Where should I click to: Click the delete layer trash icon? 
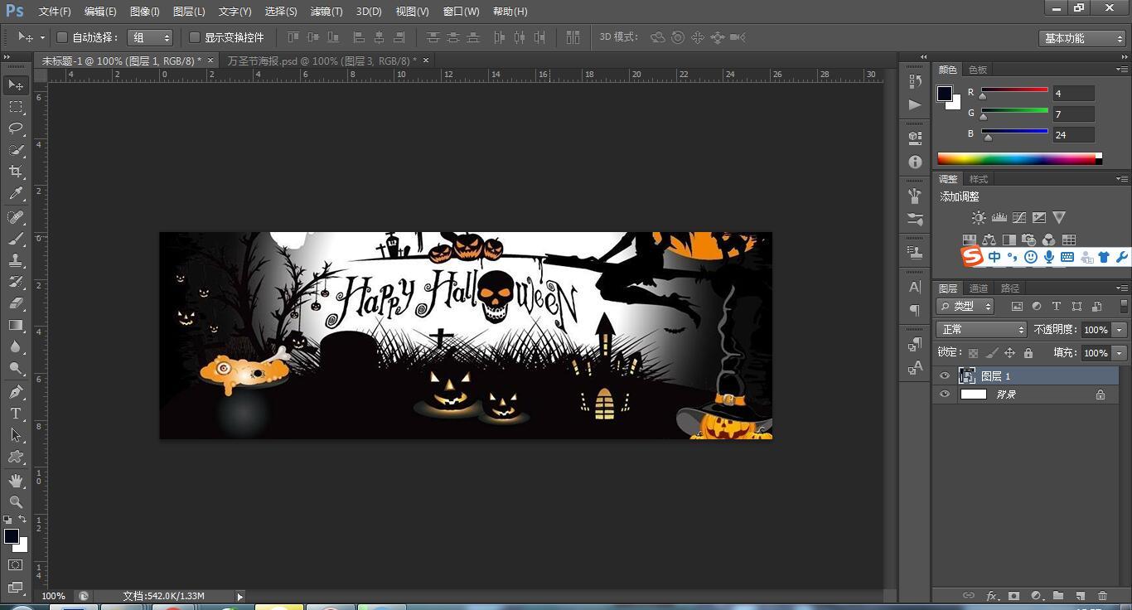click(1102, 596)
